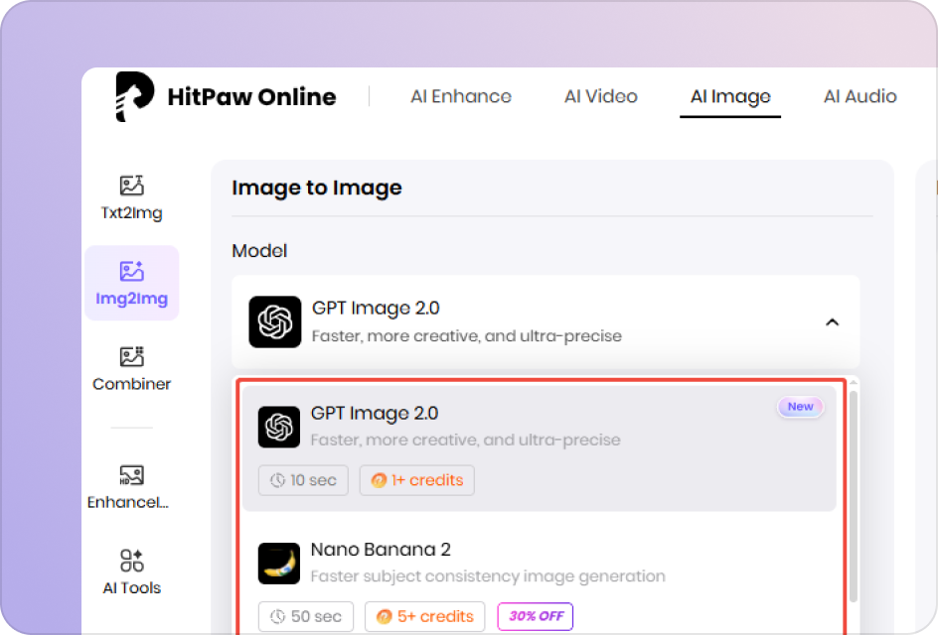This screenshot has width=938, height=635.
Task: Click the 50 sec time tag
Action: [x=306, y=616]
